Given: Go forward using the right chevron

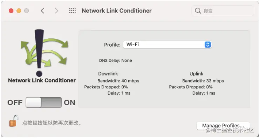Looking at the screenshot, I should (x=56, y=11).
